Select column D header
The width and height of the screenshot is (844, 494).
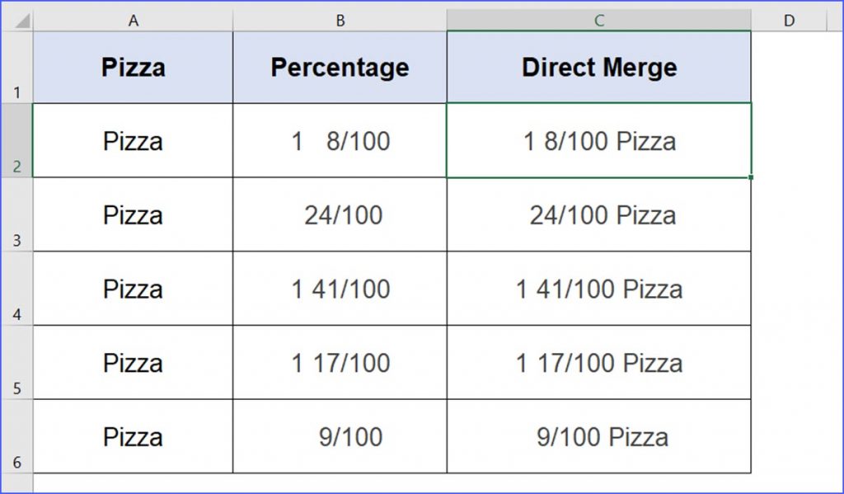pos(789,21)
